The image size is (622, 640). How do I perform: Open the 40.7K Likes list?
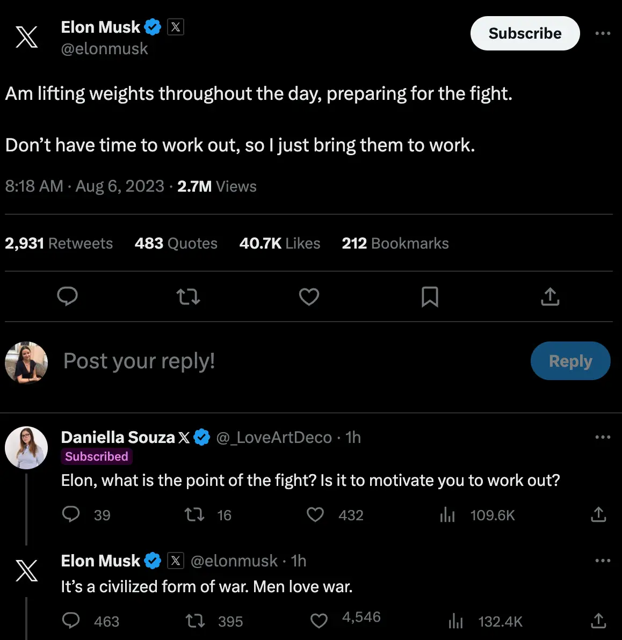[x=279, y=243]
